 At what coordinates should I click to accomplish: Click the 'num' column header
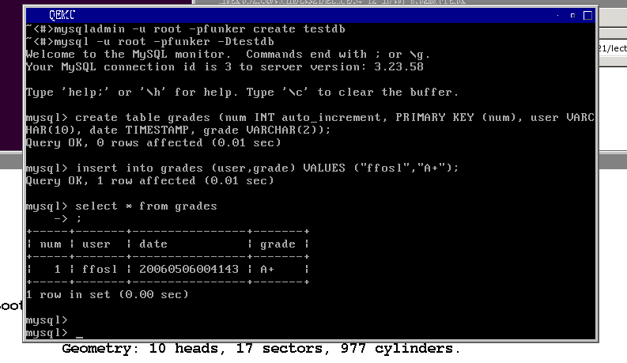51,244
